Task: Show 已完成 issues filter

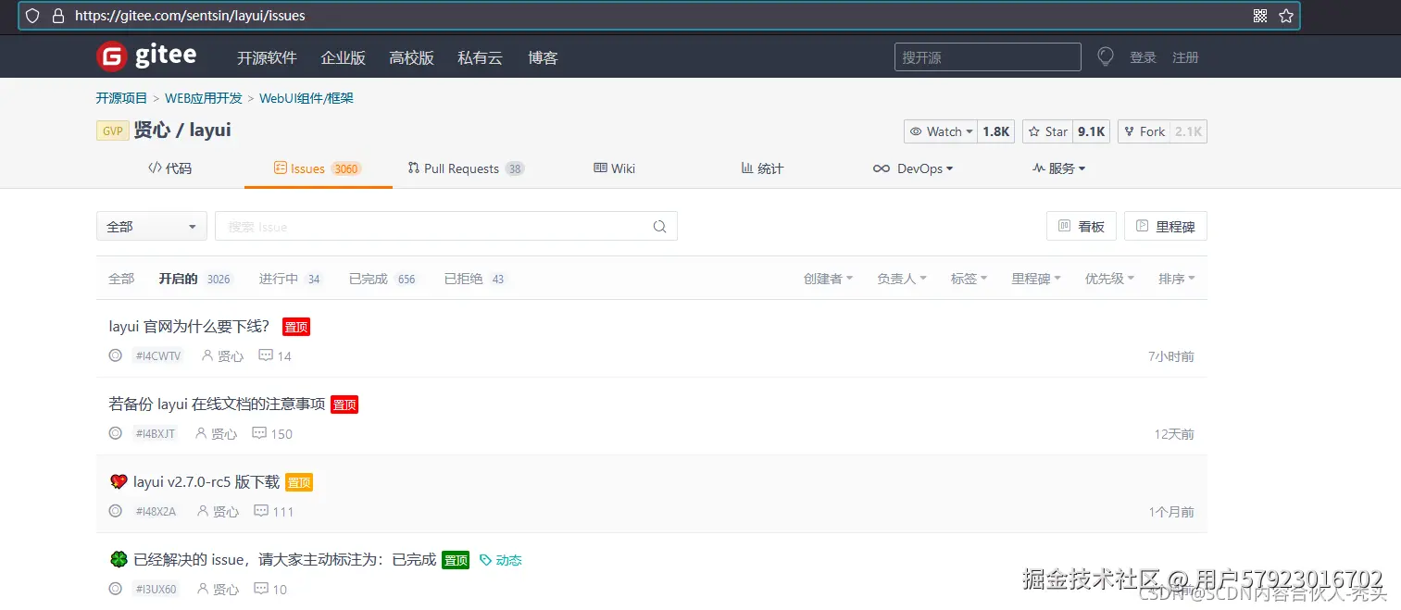Action: (383, 279)
